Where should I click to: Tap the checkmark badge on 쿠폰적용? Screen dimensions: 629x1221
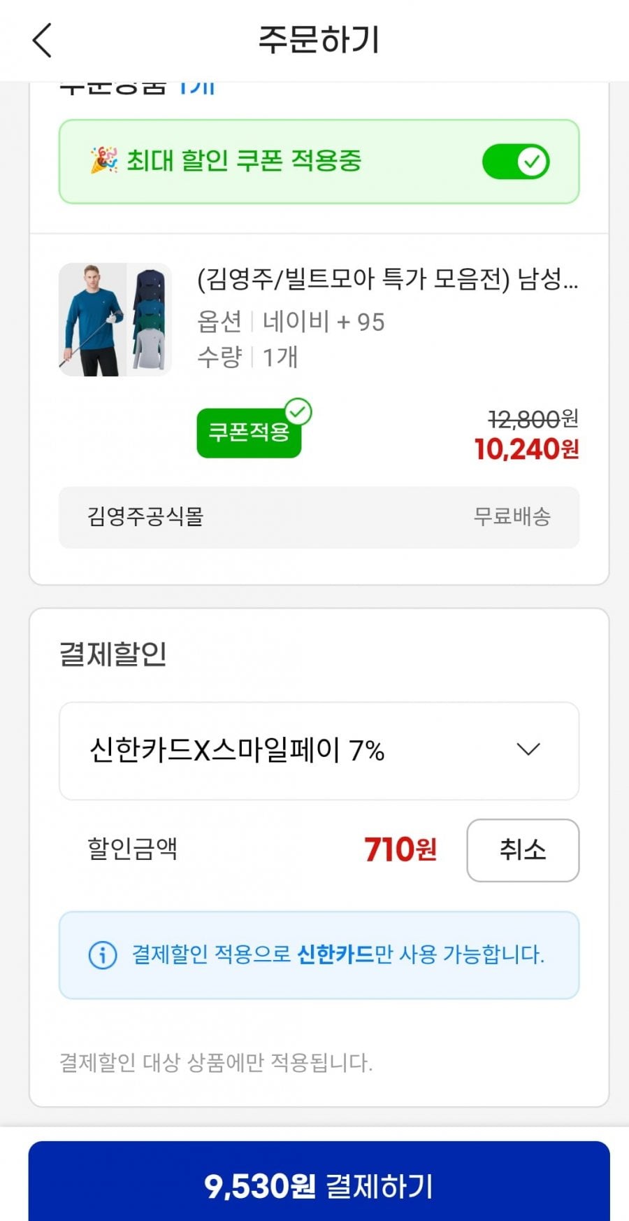coord(298,412)
